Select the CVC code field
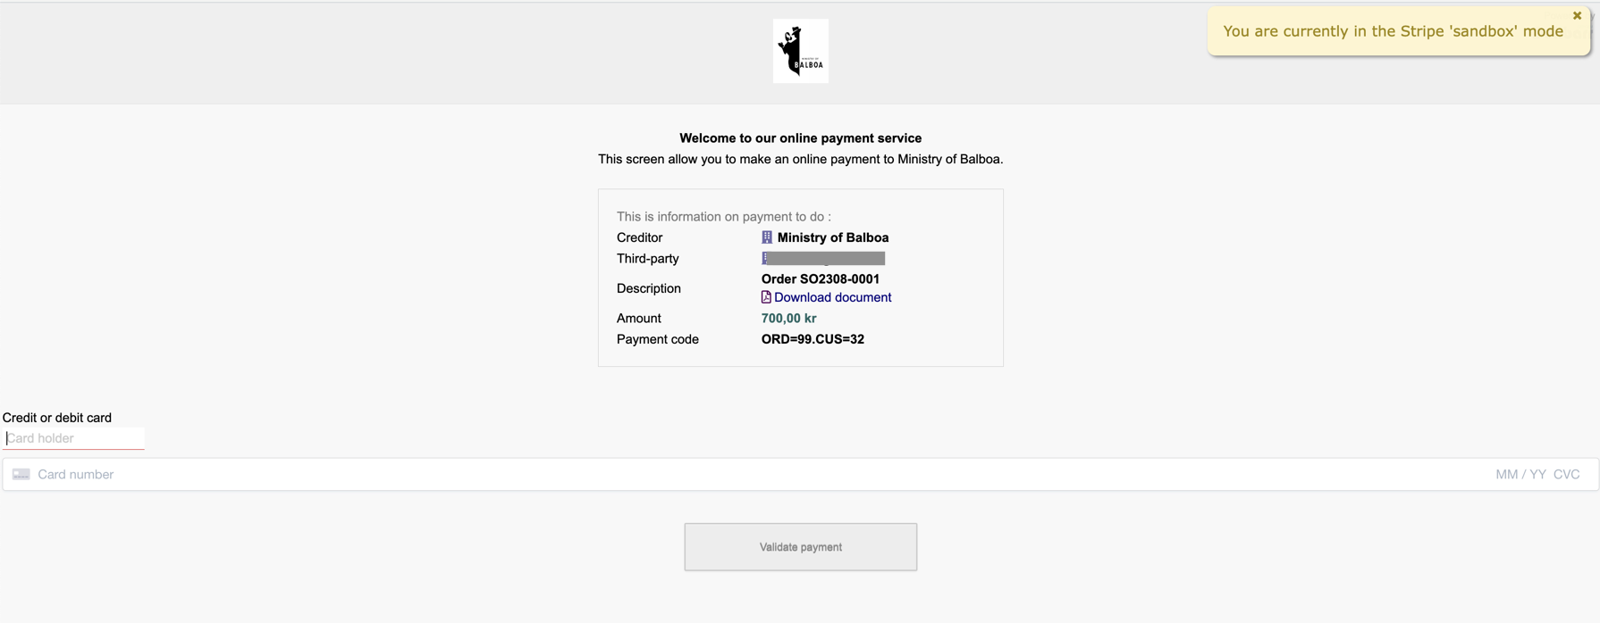 point(1566,474)
